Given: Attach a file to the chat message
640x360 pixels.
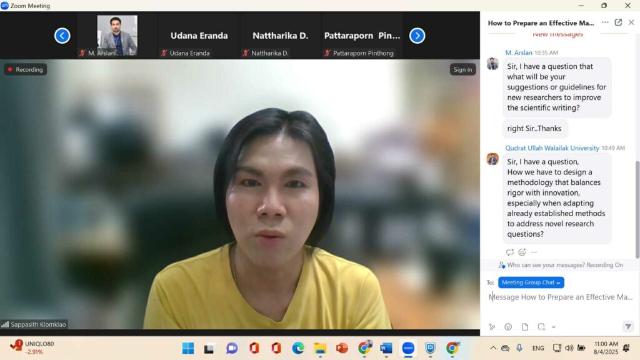Looking at the screenshot, I should pos(525,327).
